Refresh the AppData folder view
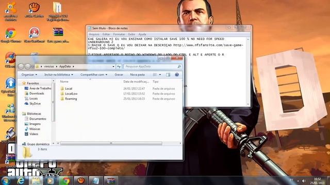The image size is (330, 185). coord(119,66)
